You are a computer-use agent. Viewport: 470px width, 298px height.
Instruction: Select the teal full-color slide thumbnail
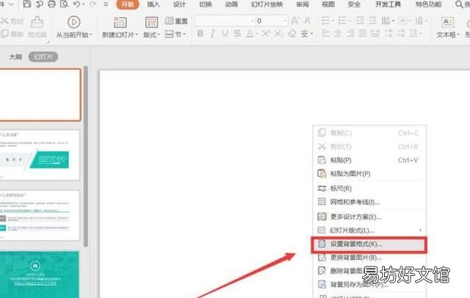[x=39, y=275]
